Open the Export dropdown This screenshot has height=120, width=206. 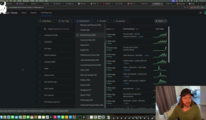(161, 21)
